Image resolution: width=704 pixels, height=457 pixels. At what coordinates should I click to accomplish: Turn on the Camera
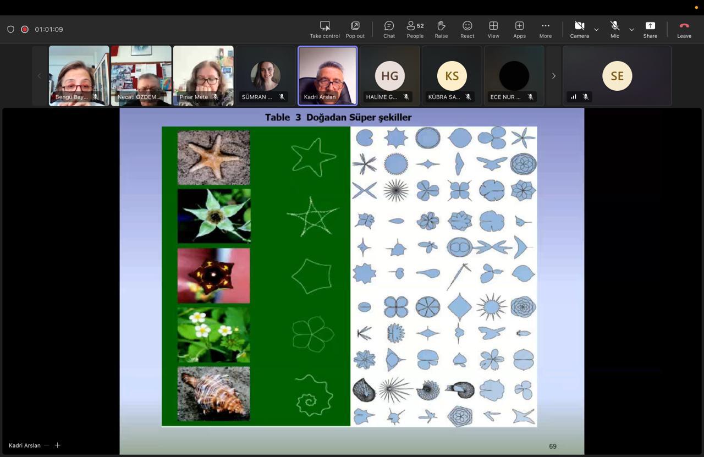point(579,29)
